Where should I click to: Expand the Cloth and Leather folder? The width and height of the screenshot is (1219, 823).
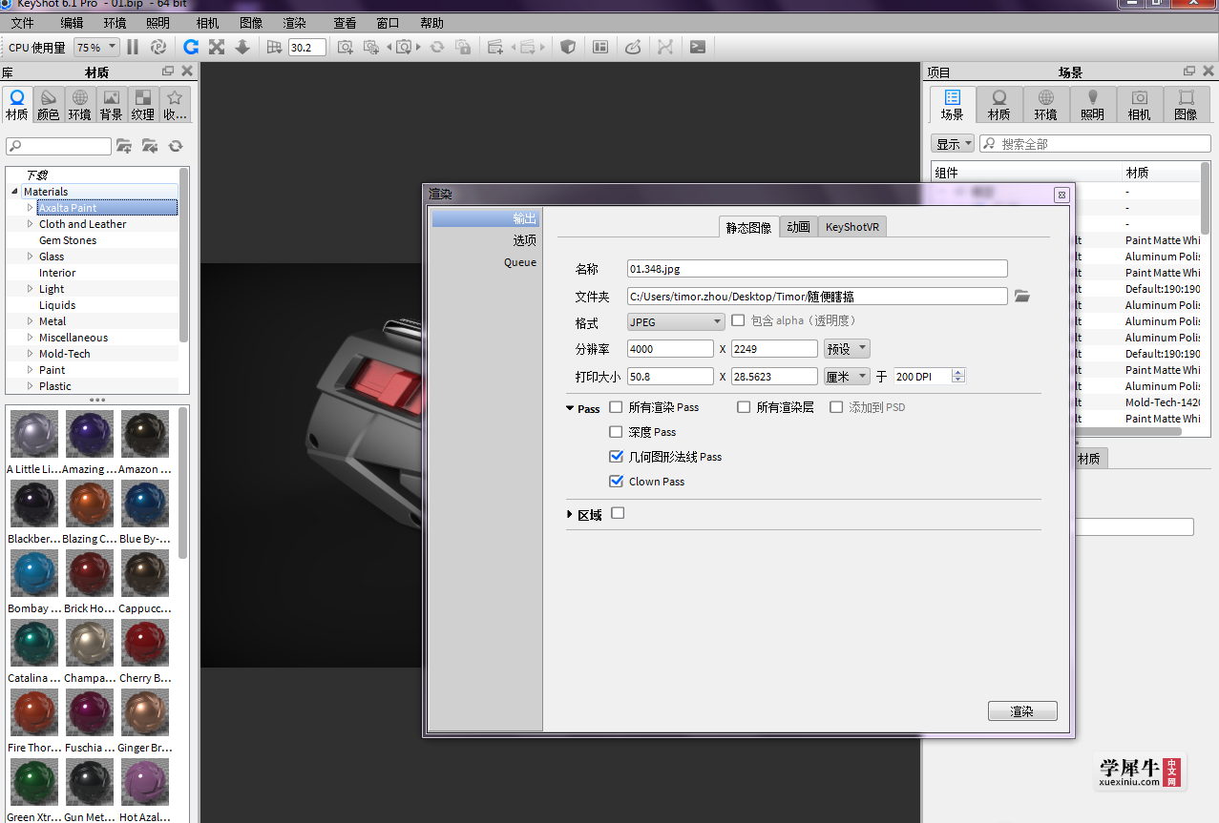tap(31, 224)
